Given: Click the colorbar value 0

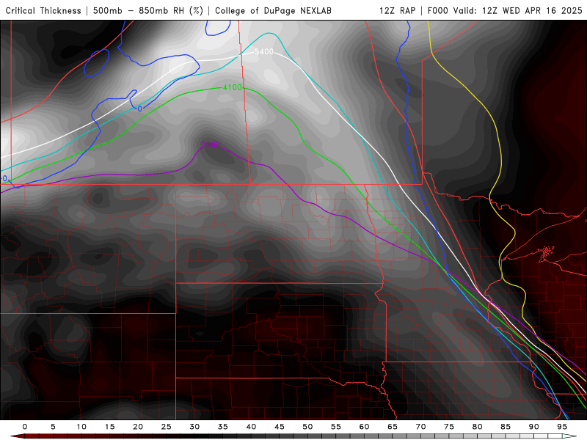Looking at the screenshot, I should pyautogui.click(x=25, y=427).
